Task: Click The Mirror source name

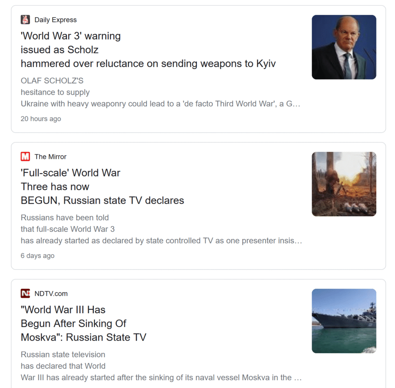Action: coord(51,157)
